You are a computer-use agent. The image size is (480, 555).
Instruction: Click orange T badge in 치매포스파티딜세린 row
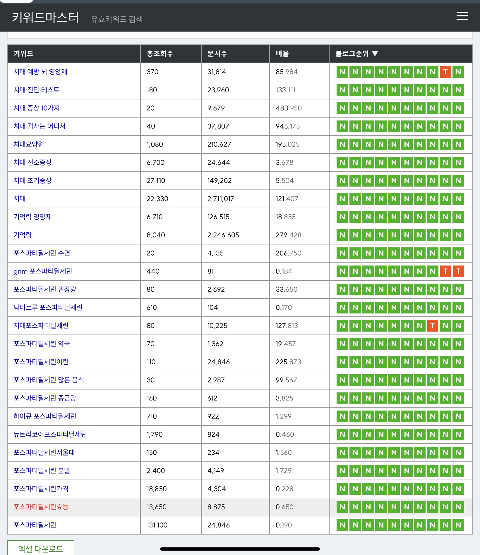[x=433, y=325]
